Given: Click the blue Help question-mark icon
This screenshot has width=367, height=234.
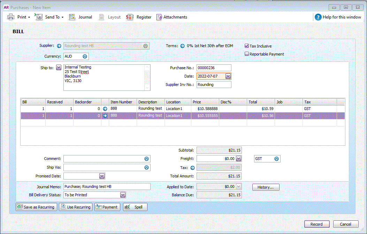Looking at the screenshot, I should click(318, 17).
